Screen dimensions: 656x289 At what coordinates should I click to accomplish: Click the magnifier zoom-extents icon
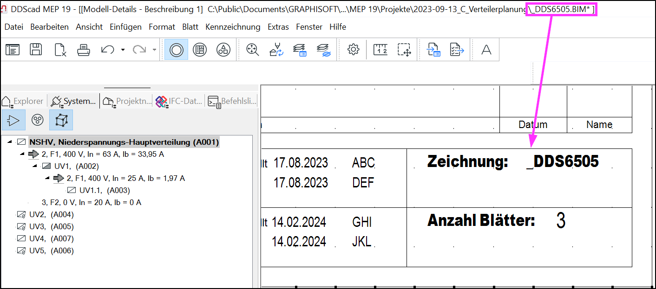(252, 50)
